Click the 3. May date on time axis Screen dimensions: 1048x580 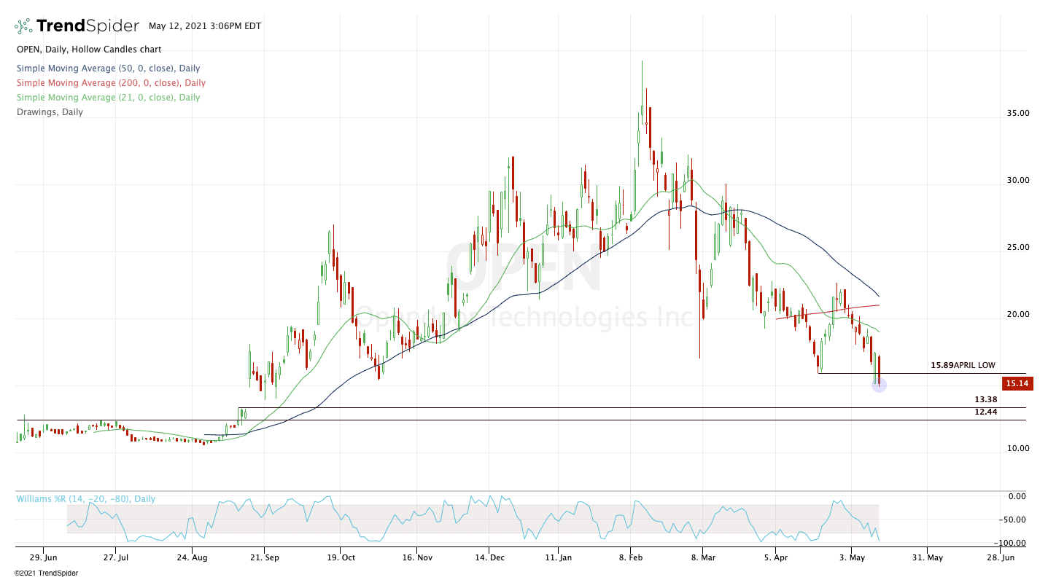(x=851, y=557)
